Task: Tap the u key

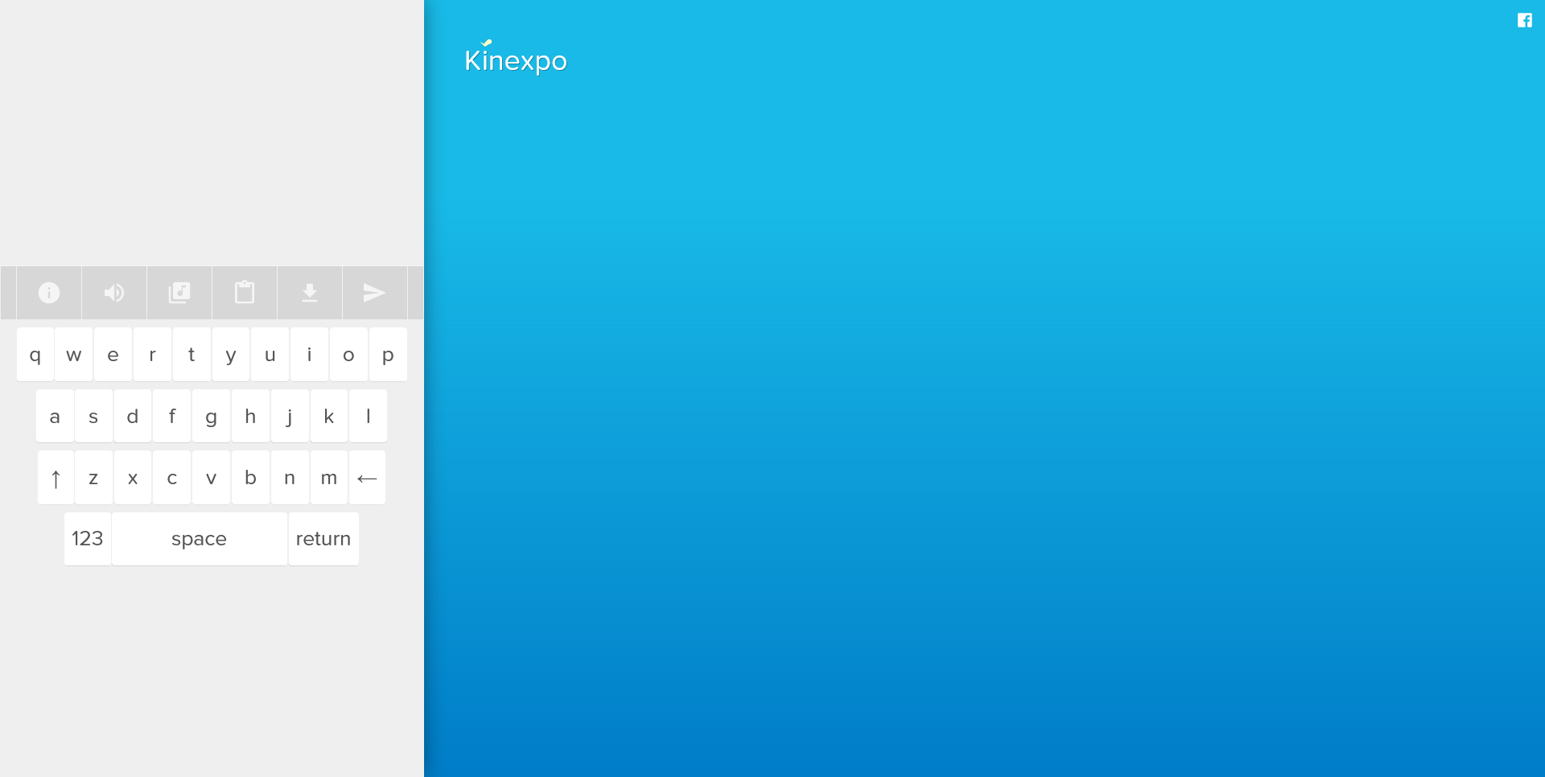Action: (x=270, y=355)
